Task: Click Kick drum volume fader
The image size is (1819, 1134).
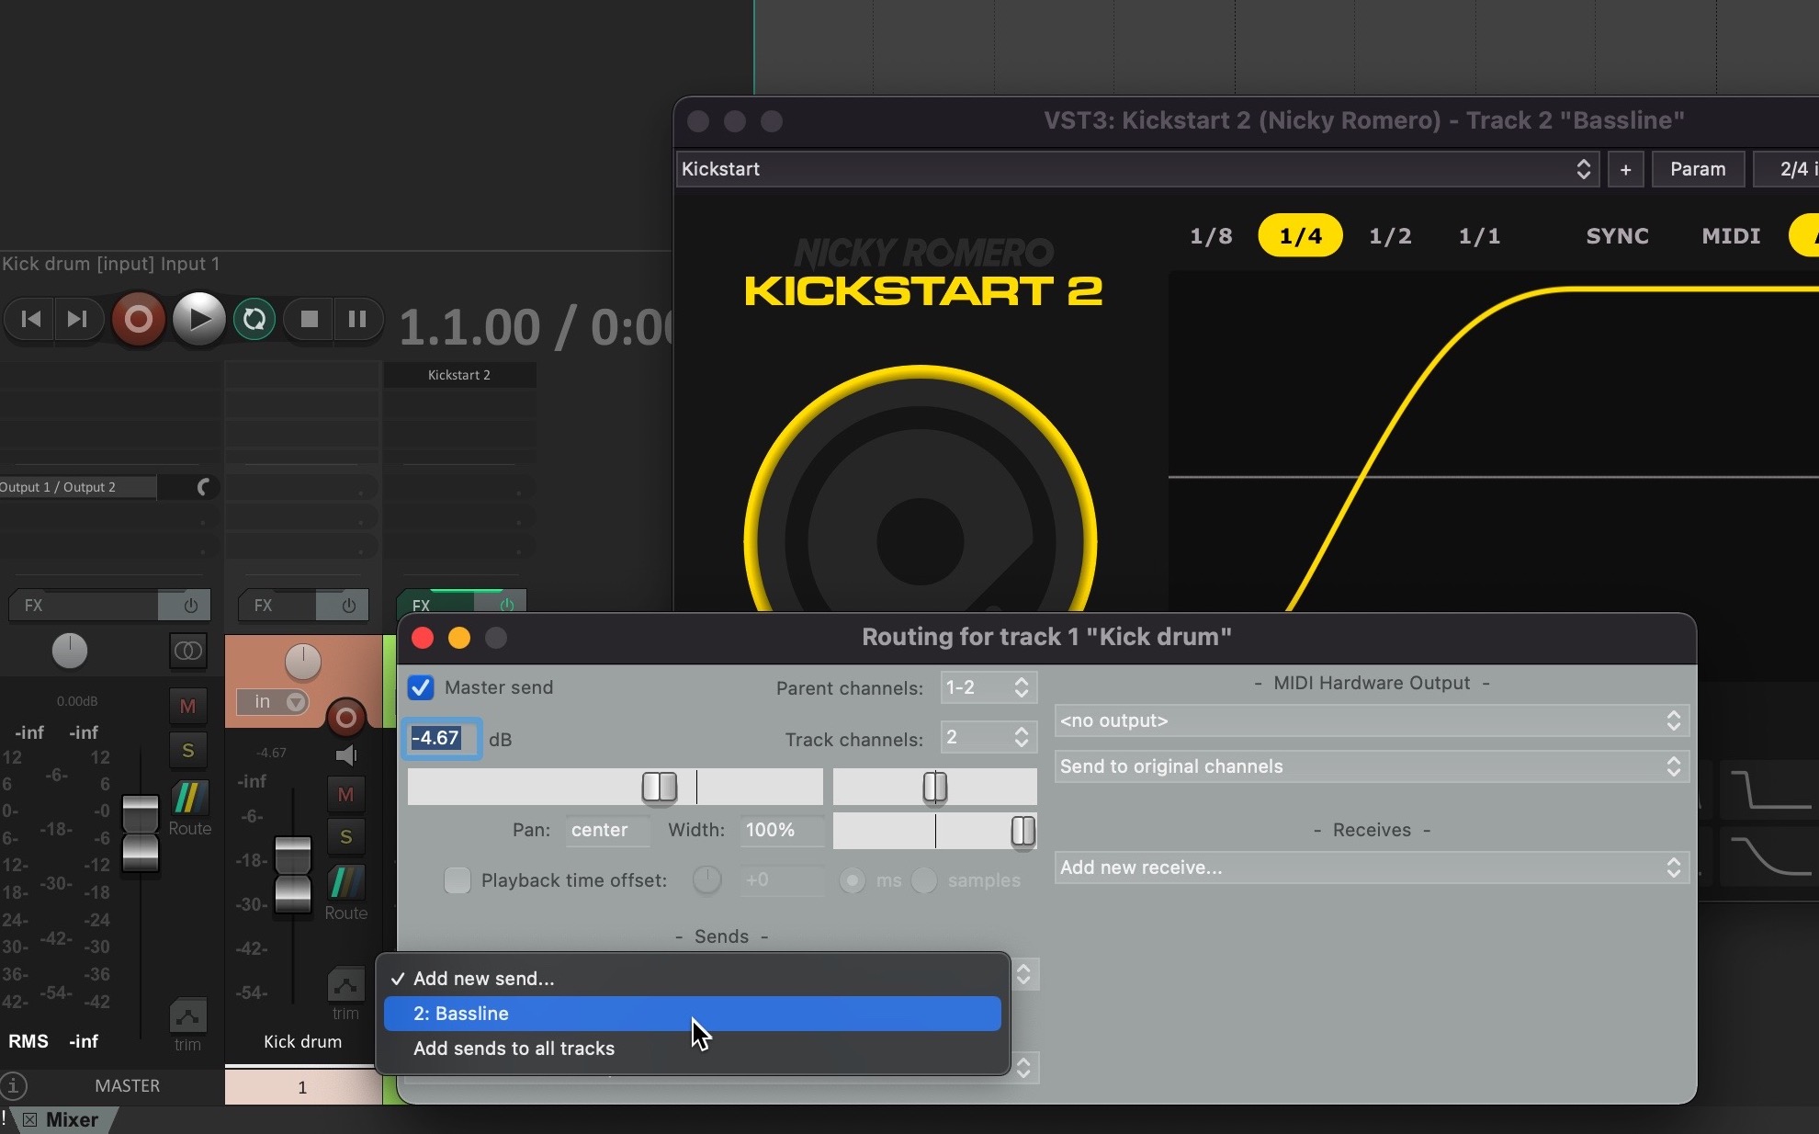Action: (x=293, y=875)
